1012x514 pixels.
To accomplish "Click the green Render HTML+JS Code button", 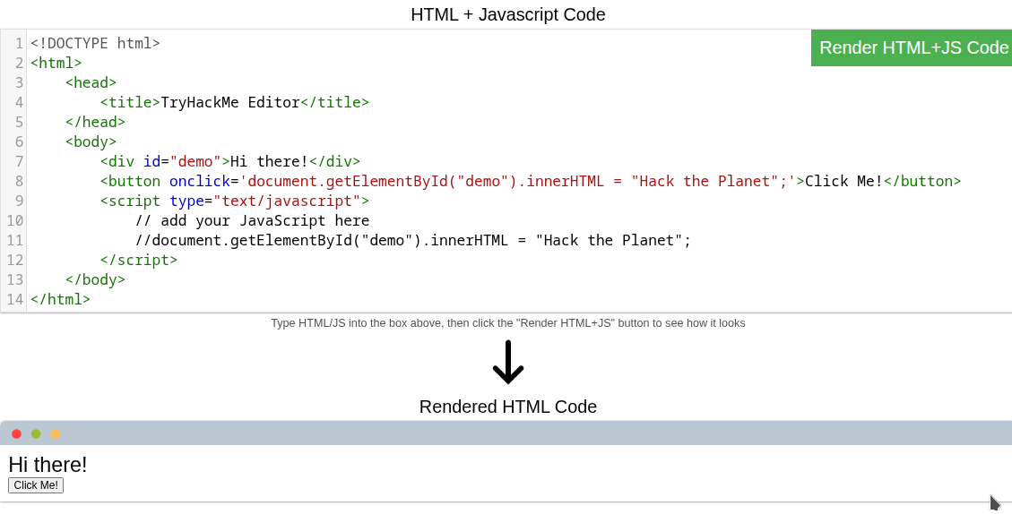I will pyautogui.click(x=912, y=47).
